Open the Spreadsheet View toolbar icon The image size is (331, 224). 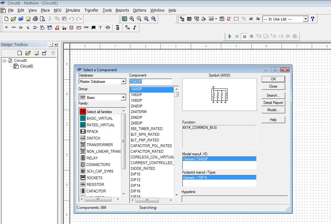(x=189, y=19)
